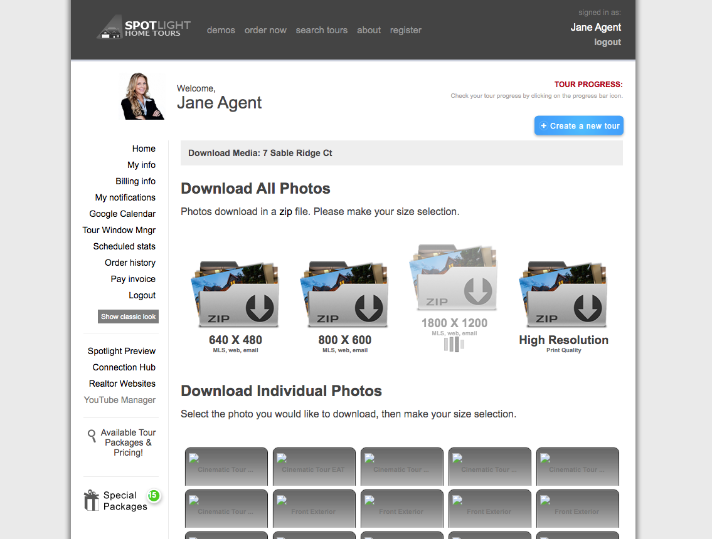Open Realtor Websites link
The width and height of the screenshot is (712, 539).
click(122, 384)
